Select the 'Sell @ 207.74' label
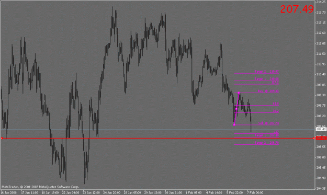 (268, 123)
